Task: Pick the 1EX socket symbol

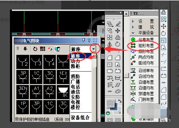Action: click(63, 77)
